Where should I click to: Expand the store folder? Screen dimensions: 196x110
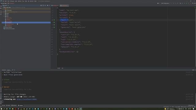click(4, 16)
